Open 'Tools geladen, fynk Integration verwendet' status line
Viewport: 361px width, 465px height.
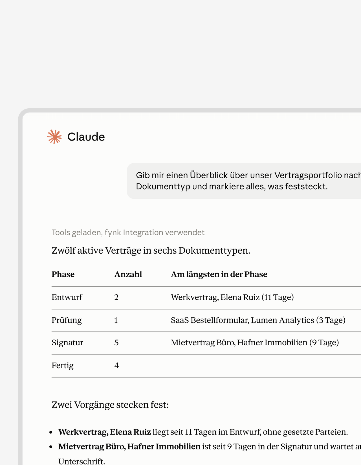coord(128,232)
